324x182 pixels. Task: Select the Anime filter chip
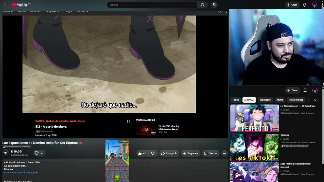280,100
